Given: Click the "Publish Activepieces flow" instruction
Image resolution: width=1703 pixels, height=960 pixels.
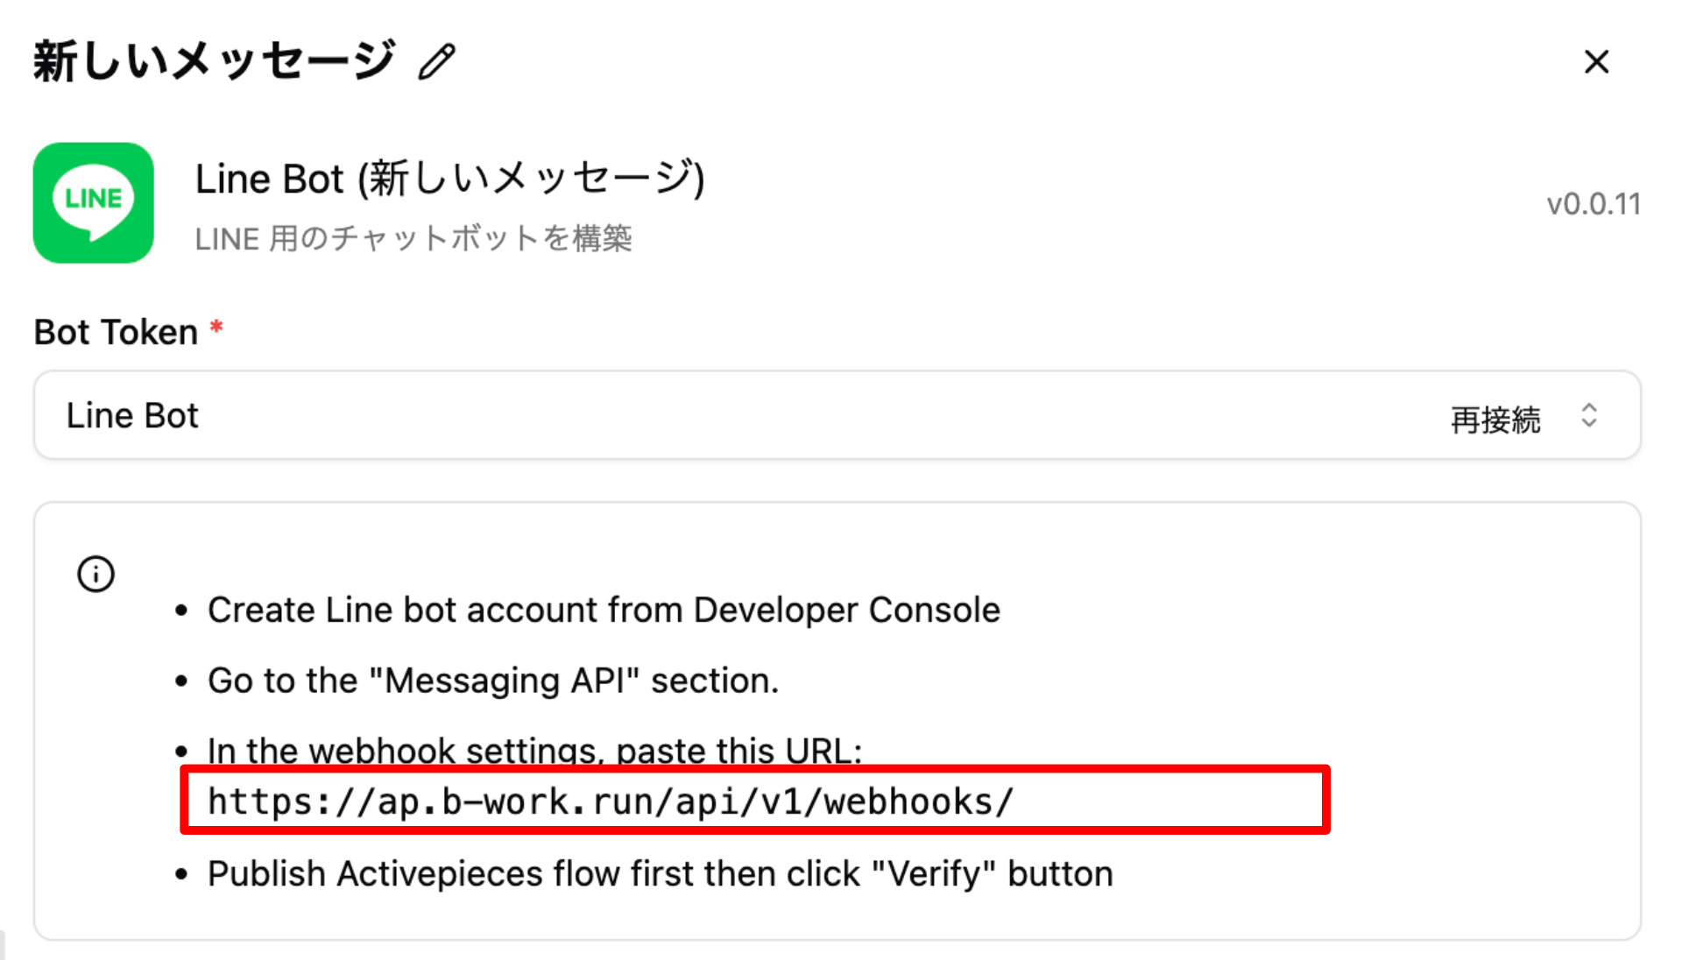Looking at the screenshot, I should point(660,874).
